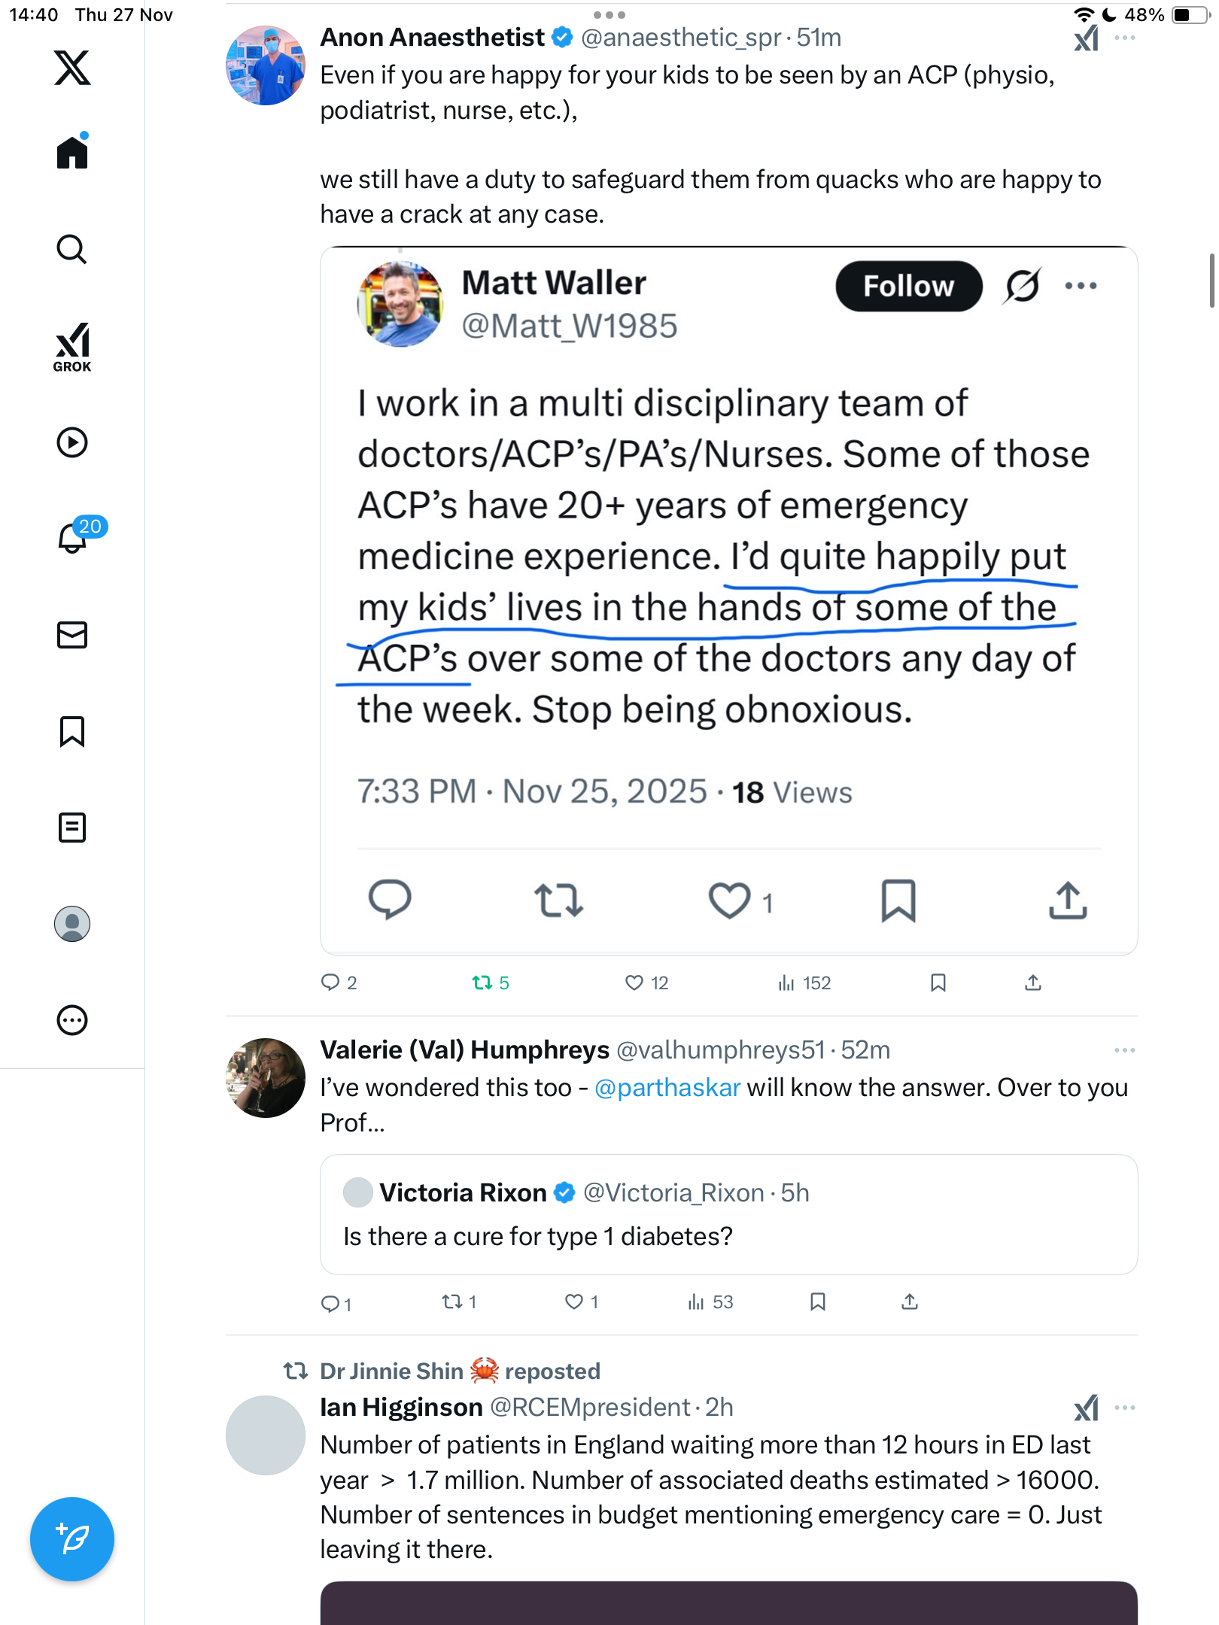Open Notifications bell with 20 badge
Viewport: 1219px width, 1625px height.
click(73, 538)
